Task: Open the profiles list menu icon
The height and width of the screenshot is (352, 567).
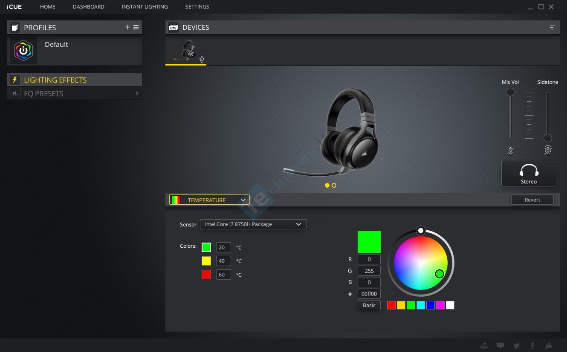Action: [136, 27]
